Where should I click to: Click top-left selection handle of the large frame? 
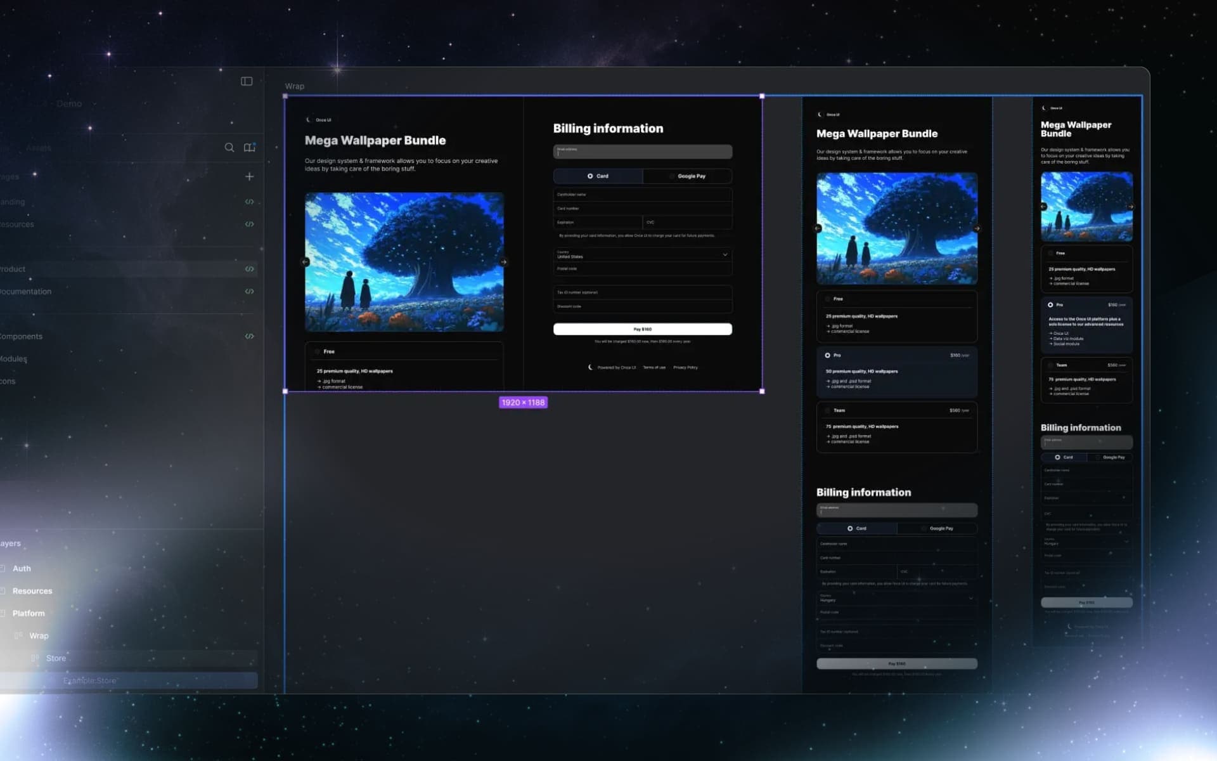coord(285,96)
